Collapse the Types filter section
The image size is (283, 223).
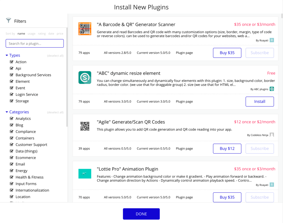click(x=7, y=56)
